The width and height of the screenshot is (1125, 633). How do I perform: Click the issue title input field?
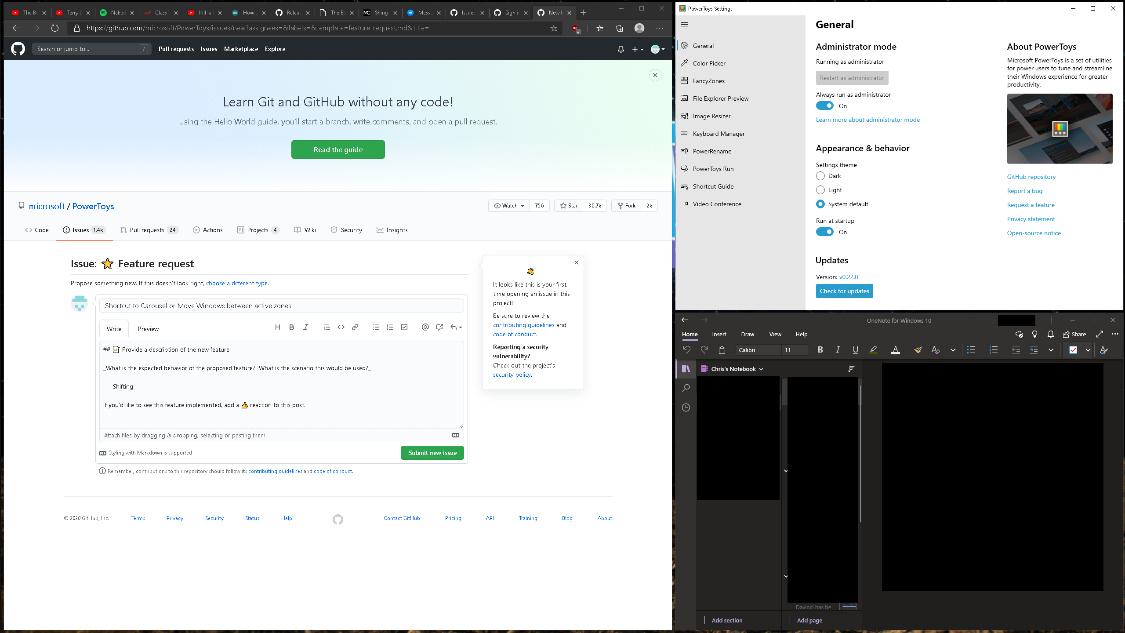point(281,306)
